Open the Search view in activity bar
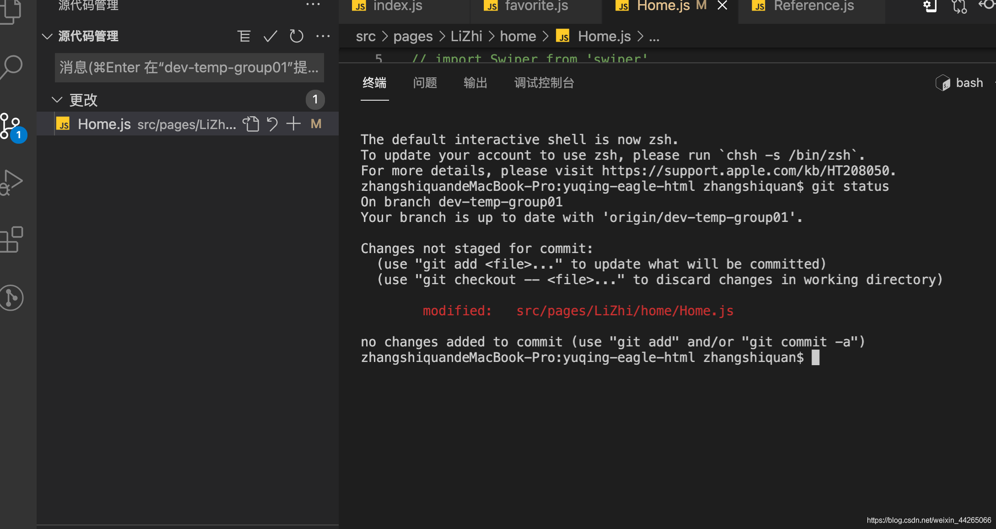Image resolution: width=996 pixels, height=529 pixels. pos(11,68)
